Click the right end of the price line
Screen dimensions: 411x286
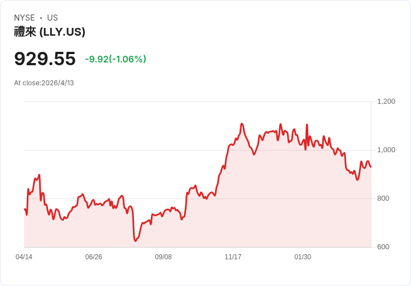(x=371, y=166)
